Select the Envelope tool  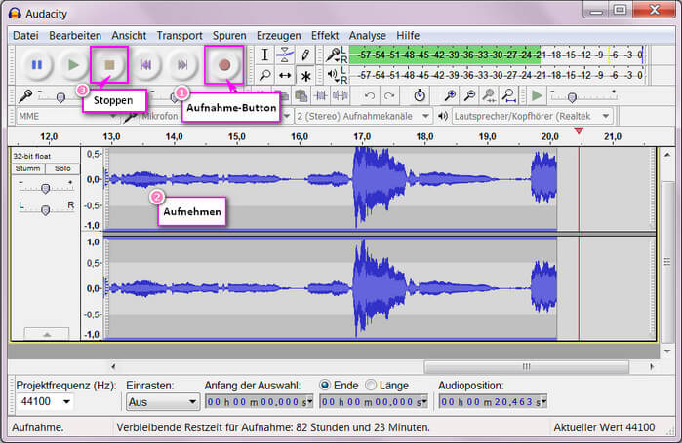285,55
